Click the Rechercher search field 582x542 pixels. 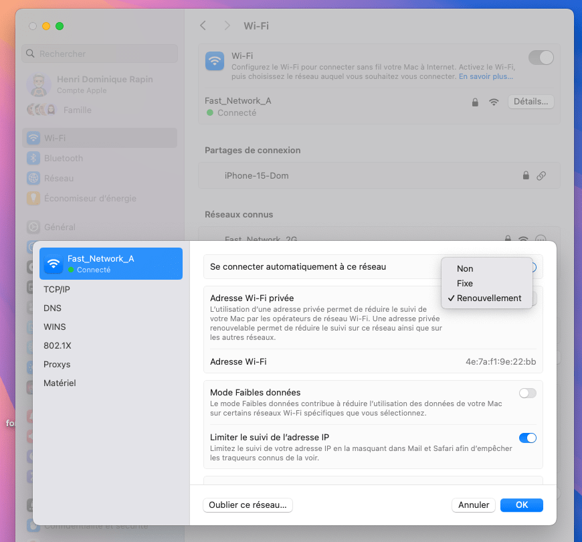pos(100,54)
